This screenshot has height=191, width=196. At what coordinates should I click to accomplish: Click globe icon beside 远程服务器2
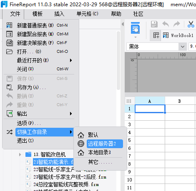tap(81, 144)
